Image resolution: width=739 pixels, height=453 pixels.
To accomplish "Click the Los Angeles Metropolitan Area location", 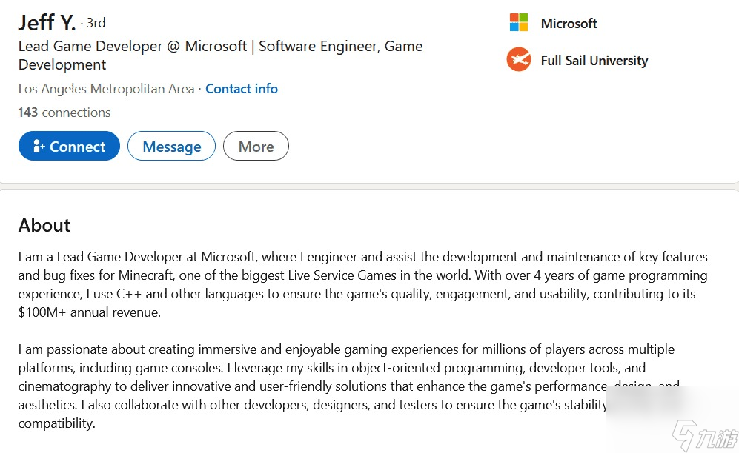I will [106, 88].
